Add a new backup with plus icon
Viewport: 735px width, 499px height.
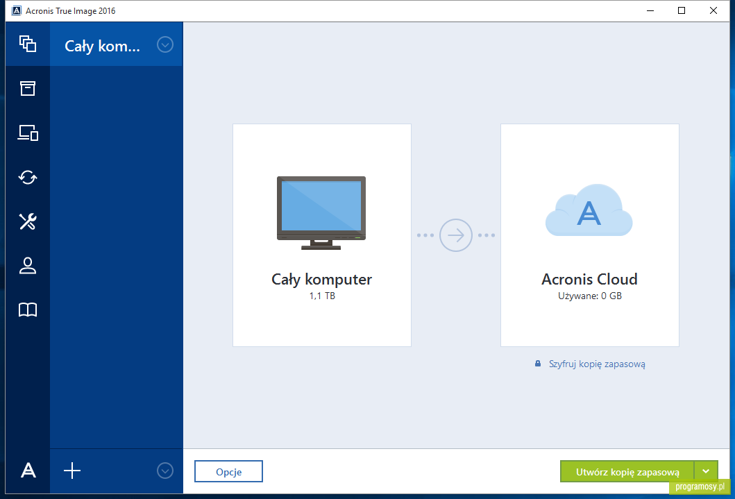[72, 471]
